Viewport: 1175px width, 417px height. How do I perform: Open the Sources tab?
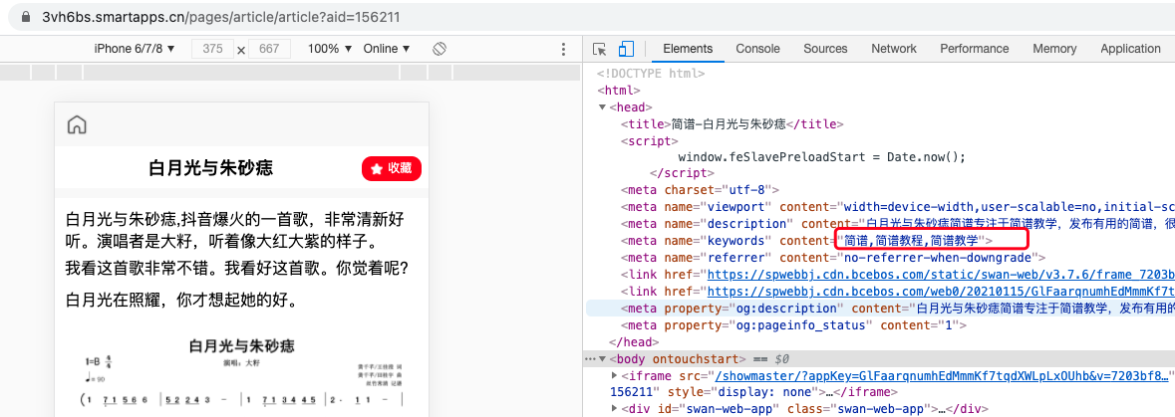825,49
